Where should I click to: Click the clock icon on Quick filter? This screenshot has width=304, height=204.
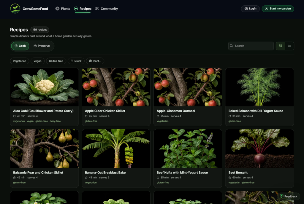point(72,61)
